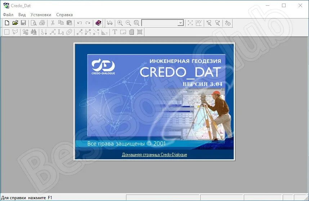Click the Copy icon
Image resolution: width=309 pixels, height=201 pixels.
[61, 23]
